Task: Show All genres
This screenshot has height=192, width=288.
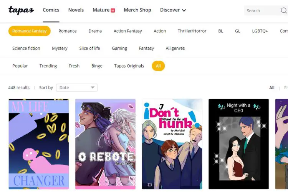Action: coord(175,48)
